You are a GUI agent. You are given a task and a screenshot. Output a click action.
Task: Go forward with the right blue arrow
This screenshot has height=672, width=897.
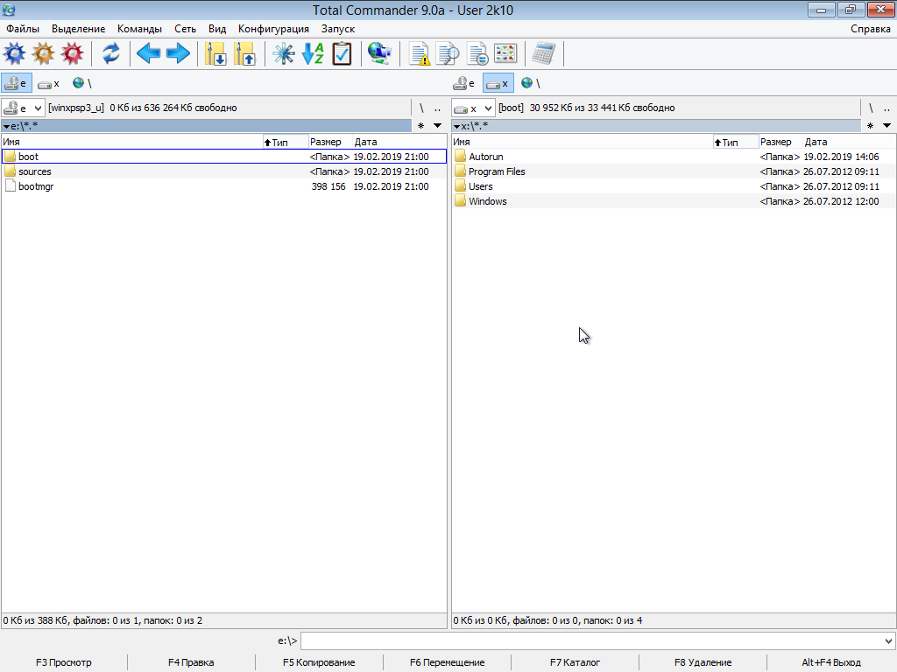(x=178, y=53)
